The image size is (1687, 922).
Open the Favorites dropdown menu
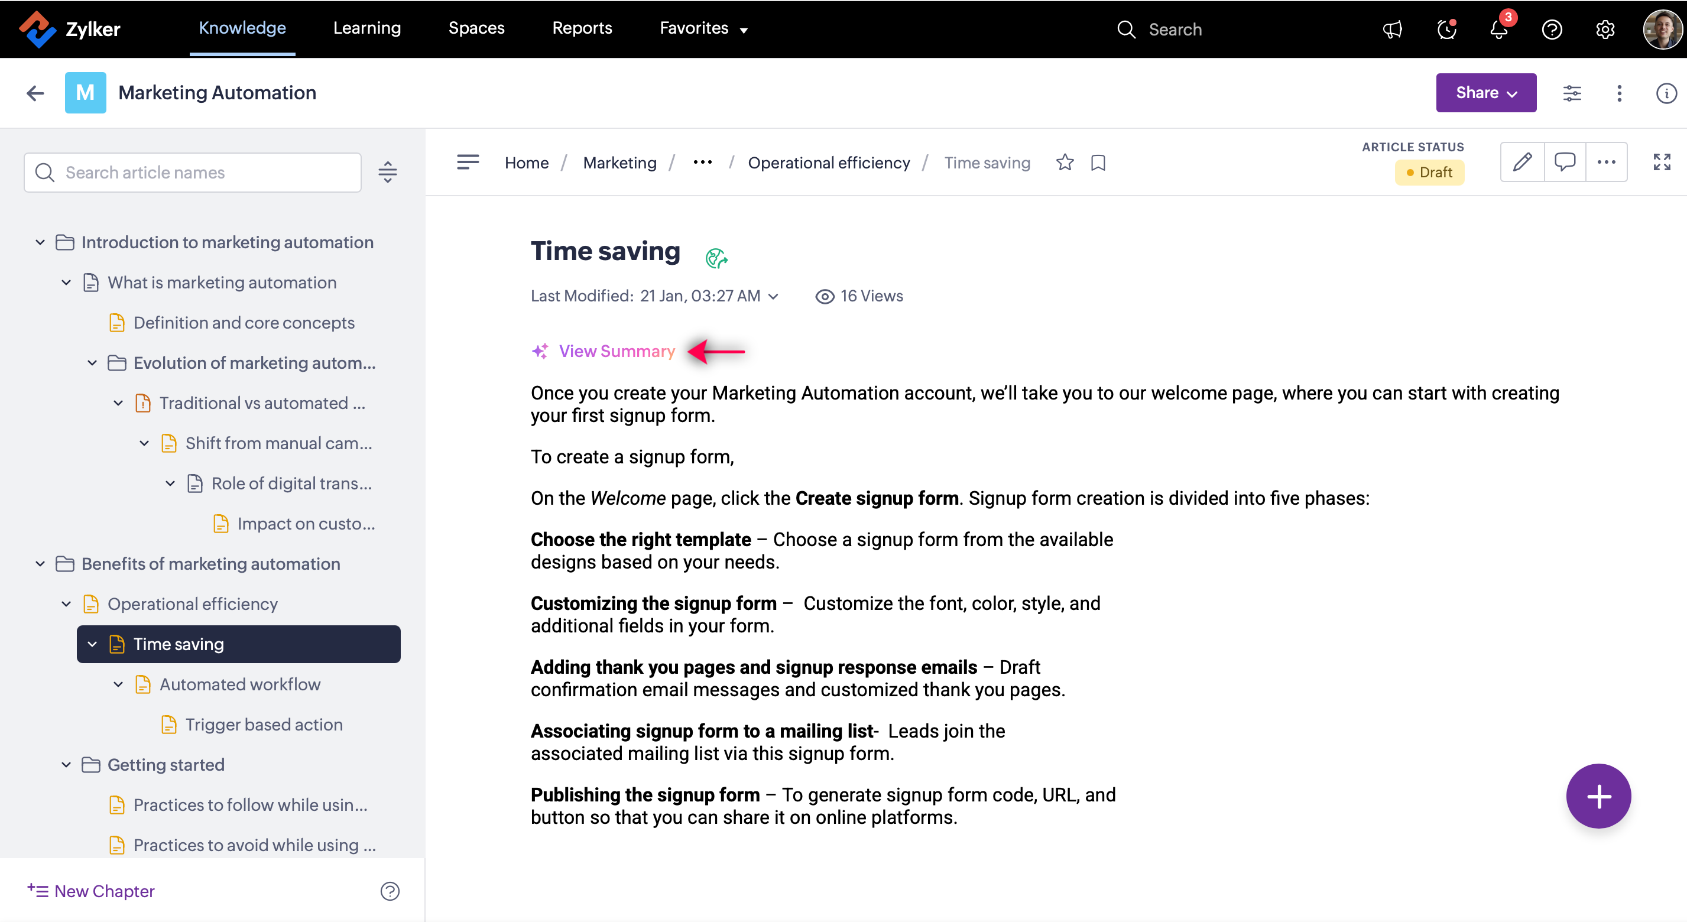click(703, 28)
